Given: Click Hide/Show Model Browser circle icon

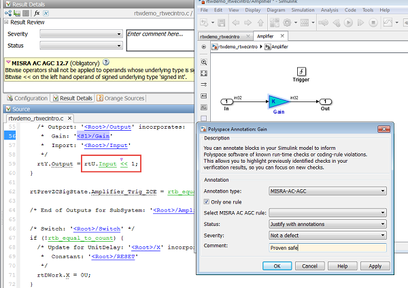Looking at the screenshot, I should point(204,47).
